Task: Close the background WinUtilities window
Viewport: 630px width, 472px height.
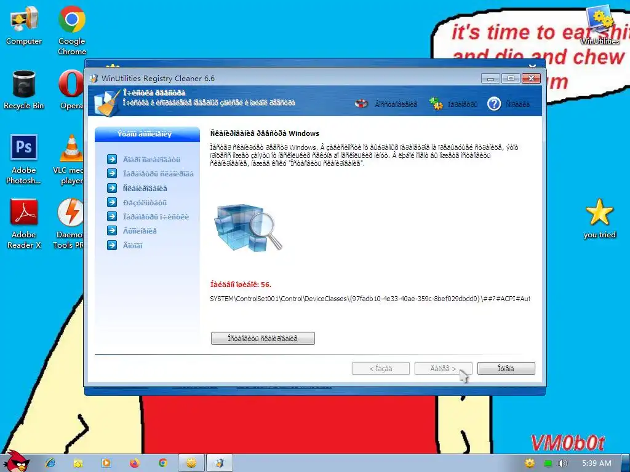Action: 532,65
